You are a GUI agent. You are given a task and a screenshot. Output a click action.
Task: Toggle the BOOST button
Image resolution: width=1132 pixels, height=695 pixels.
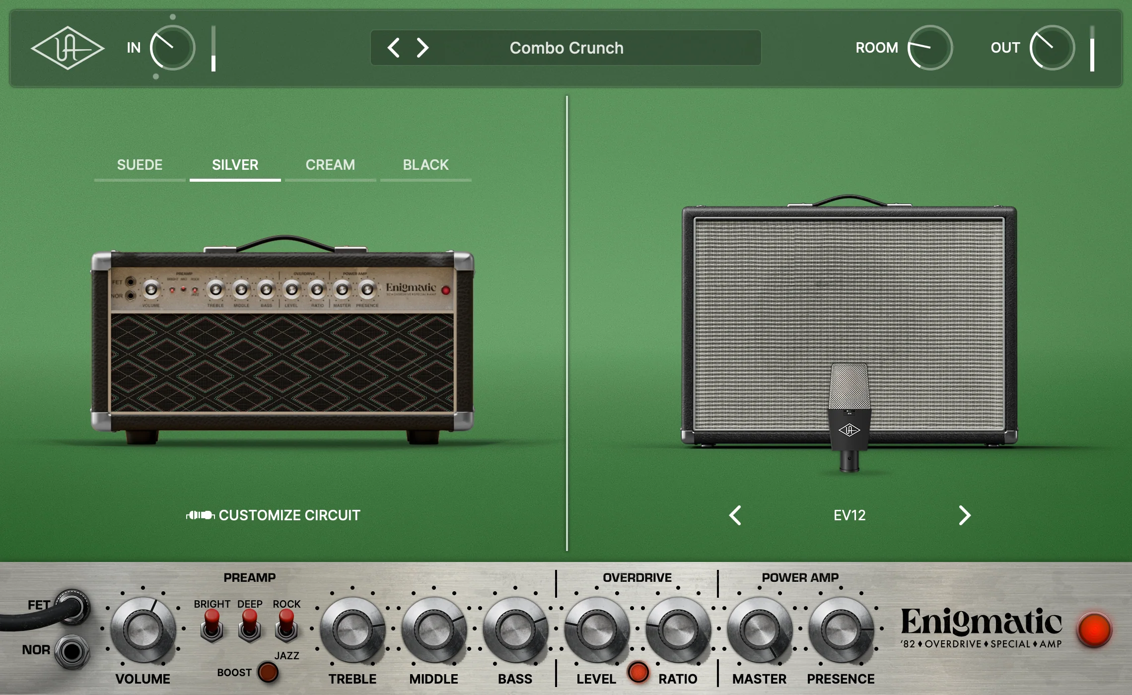click(x=268, y=672)
